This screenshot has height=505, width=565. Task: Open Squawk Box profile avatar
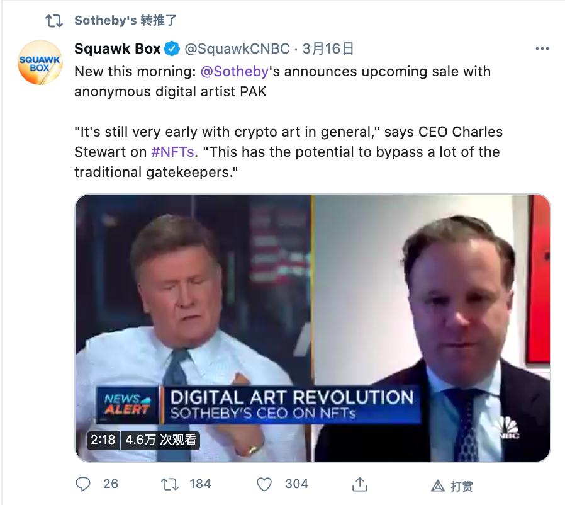39,62
